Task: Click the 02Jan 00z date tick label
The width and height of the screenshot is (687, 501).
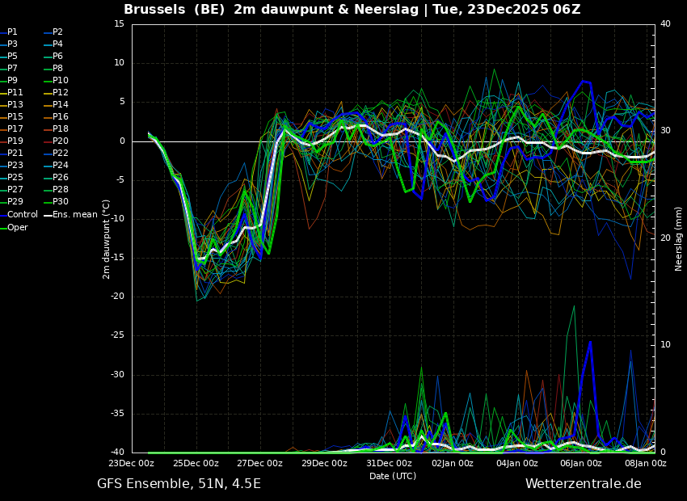Action: [453, 464]
